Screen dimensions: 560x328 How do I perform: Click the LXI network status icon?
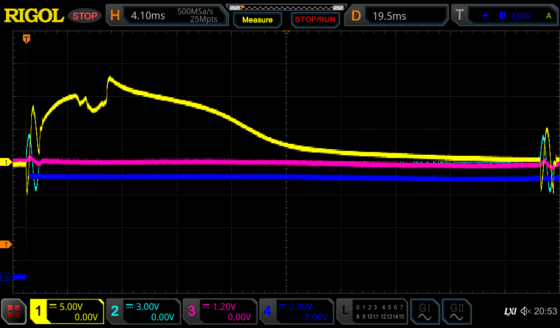click(x=510, y=312)
